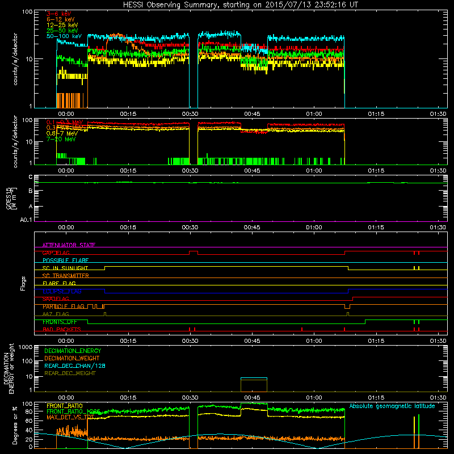
Task: Select the 25-50 keV legend label
Action: coord(62,31)
